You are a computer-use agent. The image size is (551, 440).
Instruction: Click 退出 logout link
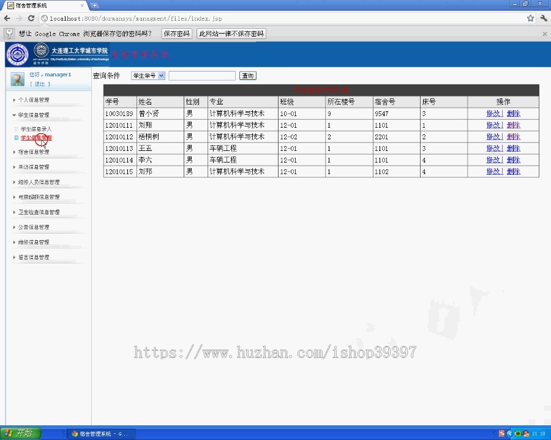click(x=40, y=84)
